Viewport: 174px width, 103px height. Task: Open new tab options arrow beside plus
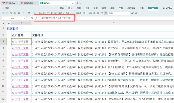point(81,3)
